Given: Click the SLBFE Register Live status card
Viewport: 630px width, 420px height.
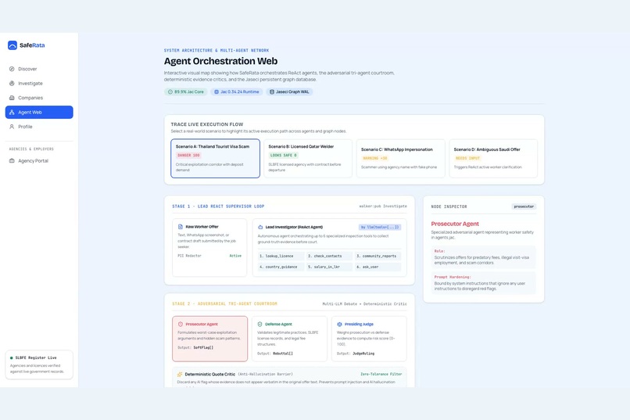Looking at the screenshot, I should click(39, 364).
